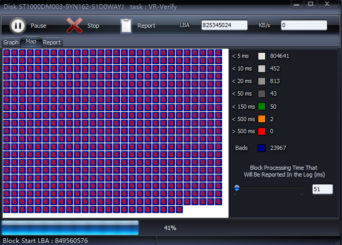The height and width of the screenshot is (245, 342).
Task: Click the white < 5 ms color swatch
Action: pyautogui.click(x=261, y=56)
